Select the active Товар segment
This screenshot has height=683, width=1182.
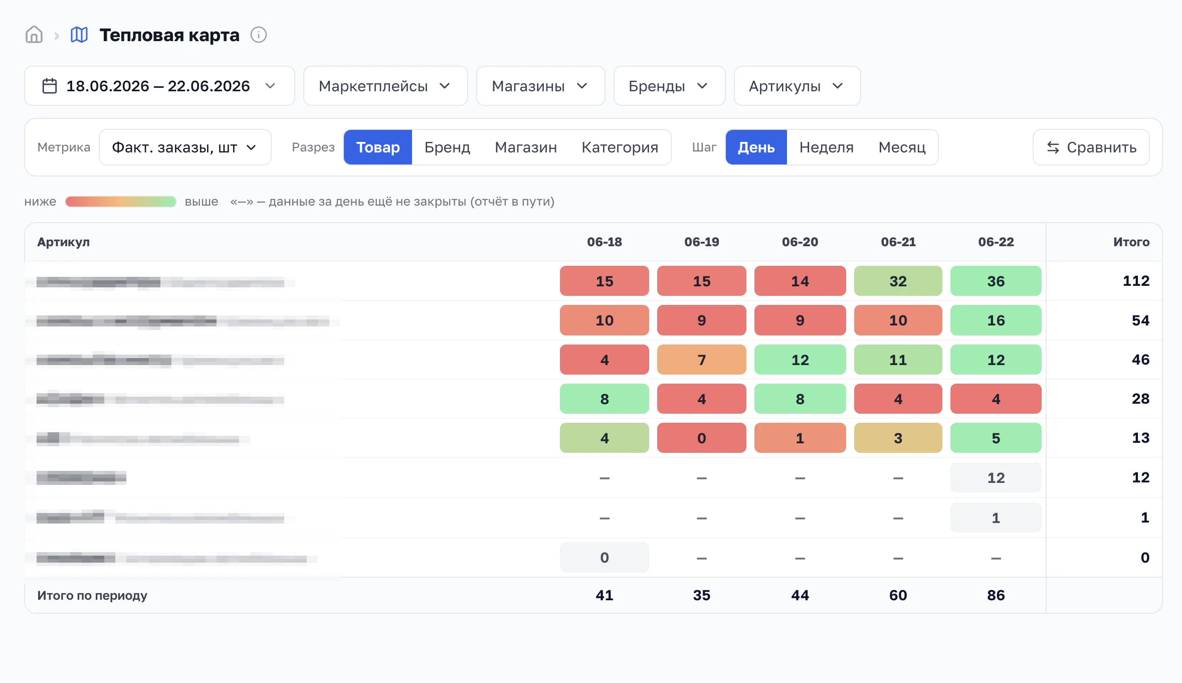378,147
